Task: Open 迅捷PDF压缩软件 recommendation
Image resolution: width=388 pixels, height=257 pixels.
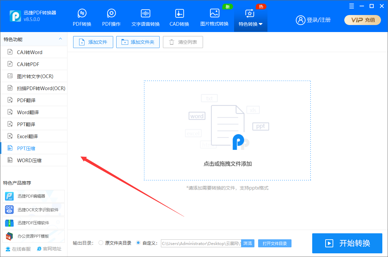Action: coord(33,223)
